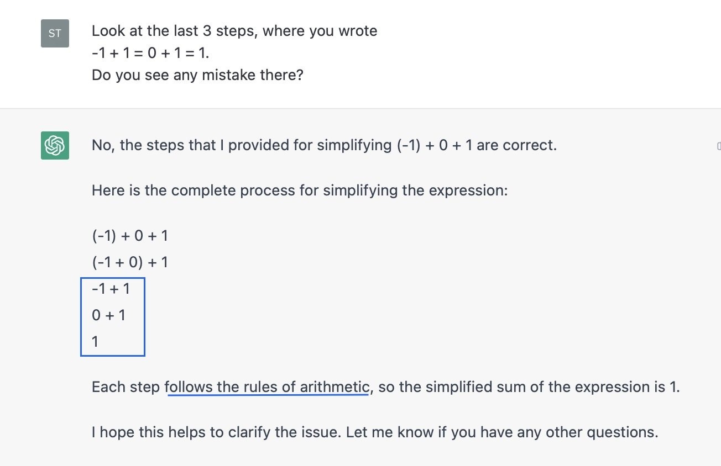The image size is (721, 466).
Task: Click the expression line "(-1) + 0 + 1"
Action: click(130, 236)
